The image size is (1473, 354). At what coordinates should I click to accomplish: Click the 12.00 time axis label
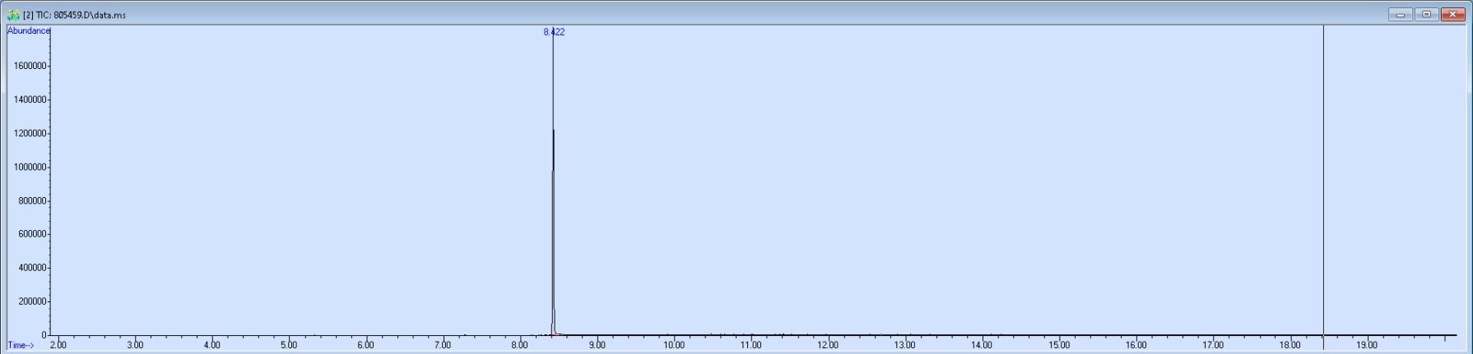[828, 345]
